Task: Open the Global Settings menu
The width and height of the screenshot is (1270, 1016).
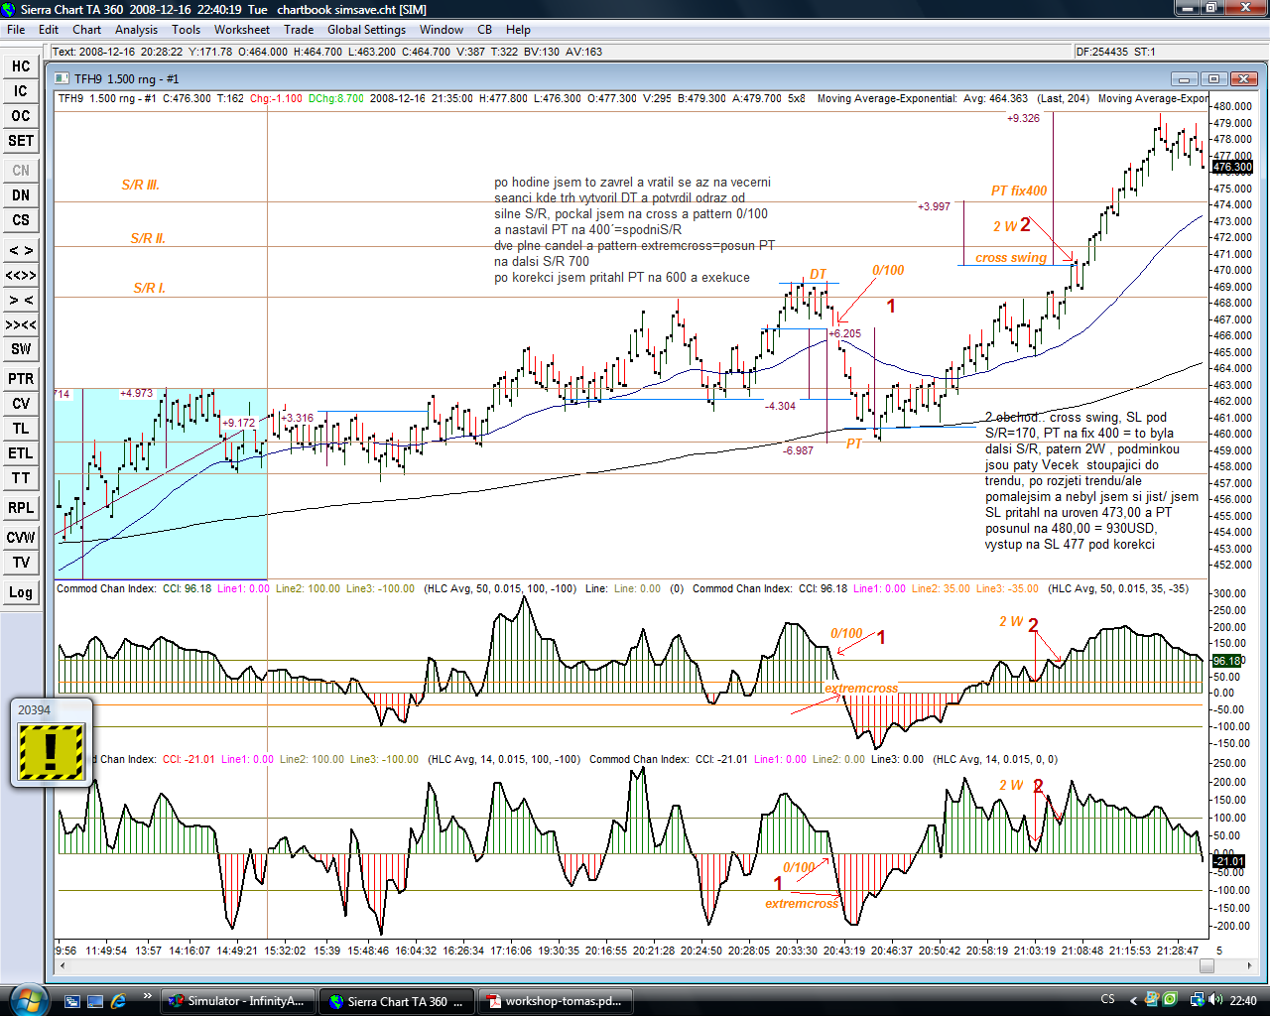Action: [366, 30]
